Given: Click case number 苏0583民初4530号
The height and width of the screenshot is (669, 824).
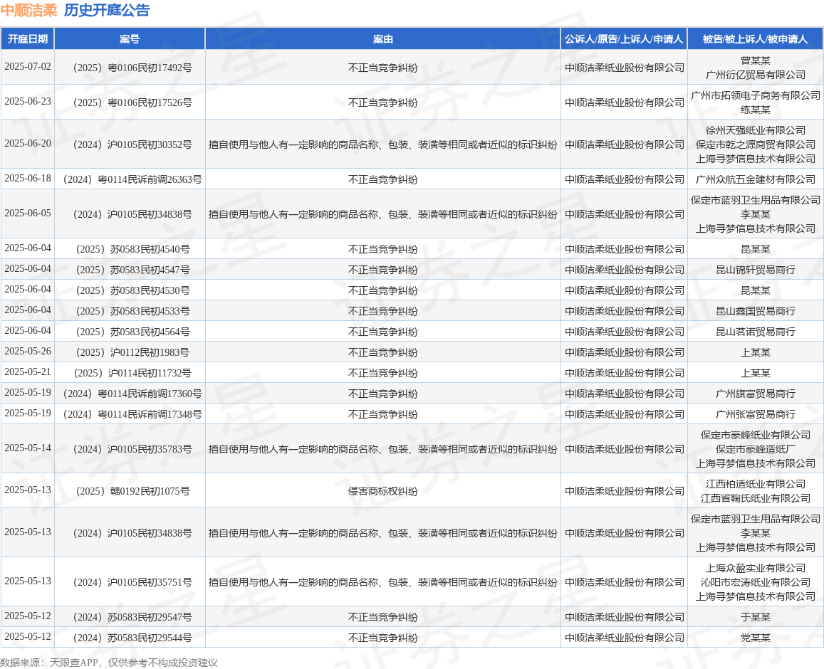Looking at the screenshot, I should (x=132, y=290).
